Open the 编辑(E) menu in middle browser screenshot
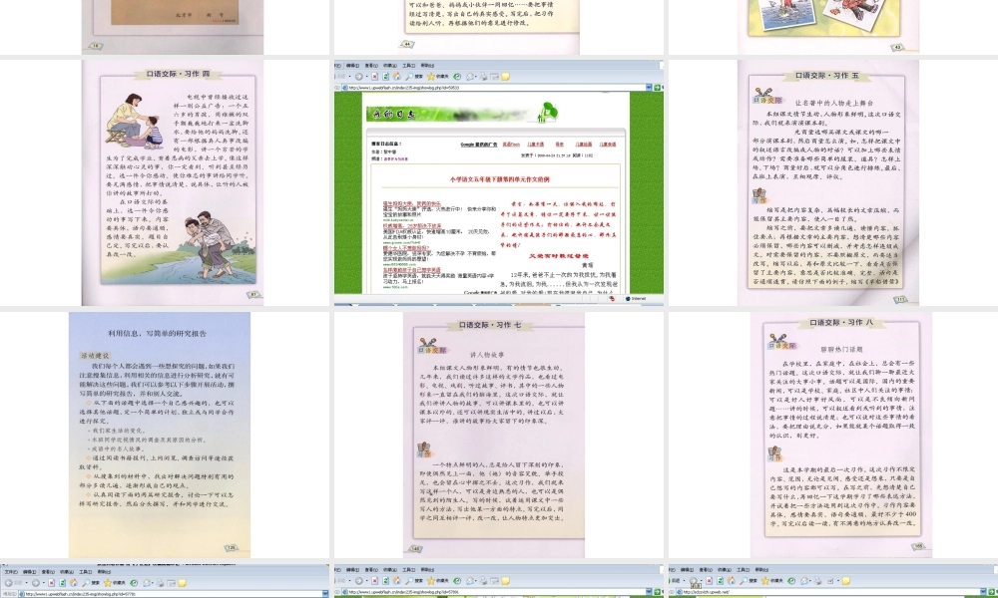 point(352,66)
